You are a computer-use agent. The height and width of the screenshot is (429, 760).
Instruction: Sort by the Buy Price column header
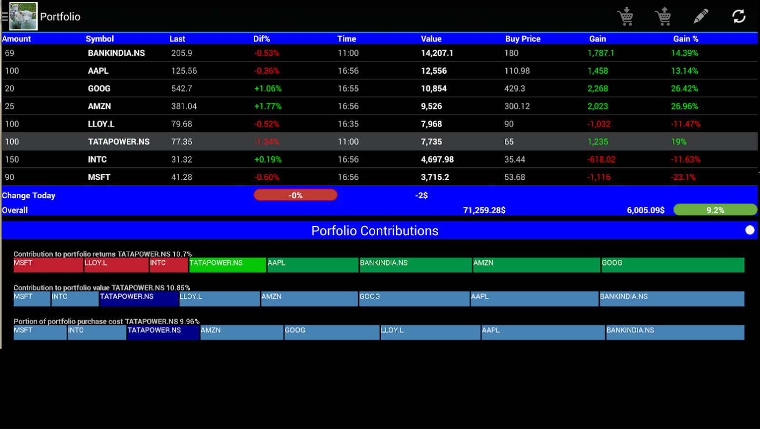coord(522,39)
